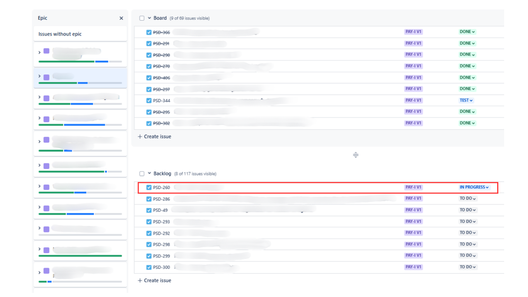528x297 pixels.
Task: Click the task type icon for PSD-286
Action: coord(149,199)
